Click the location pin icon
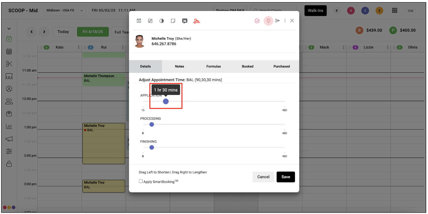 coord(268,21)
